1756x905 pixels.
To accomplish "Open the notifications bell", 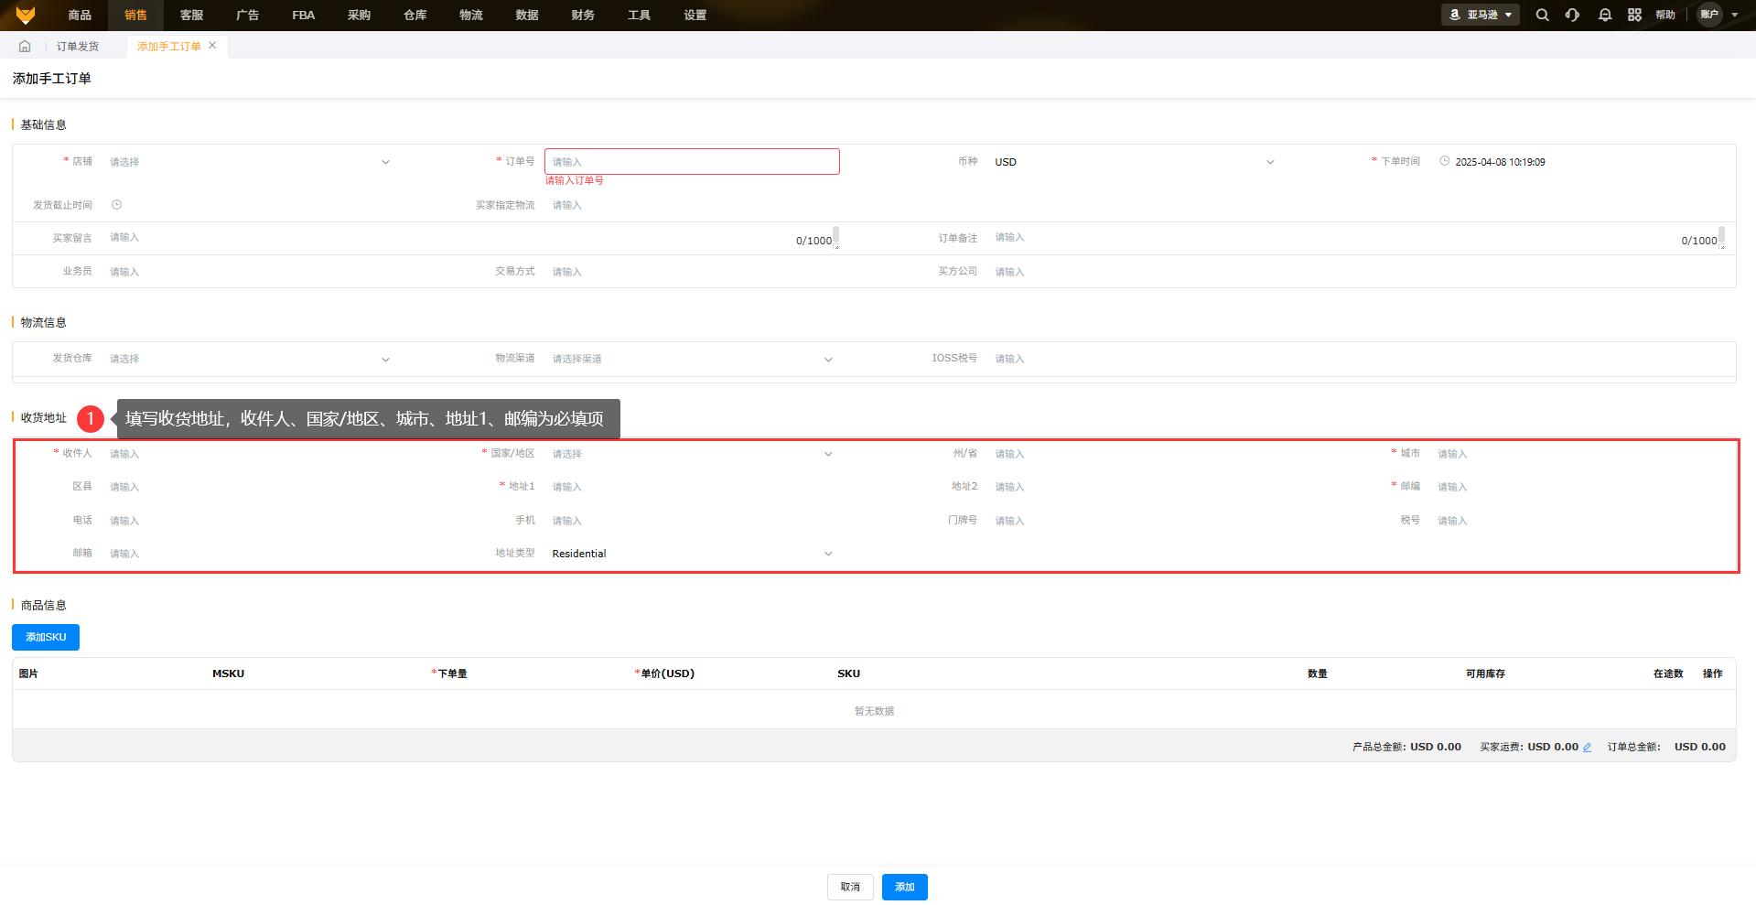I will (x=1604, y=15).
